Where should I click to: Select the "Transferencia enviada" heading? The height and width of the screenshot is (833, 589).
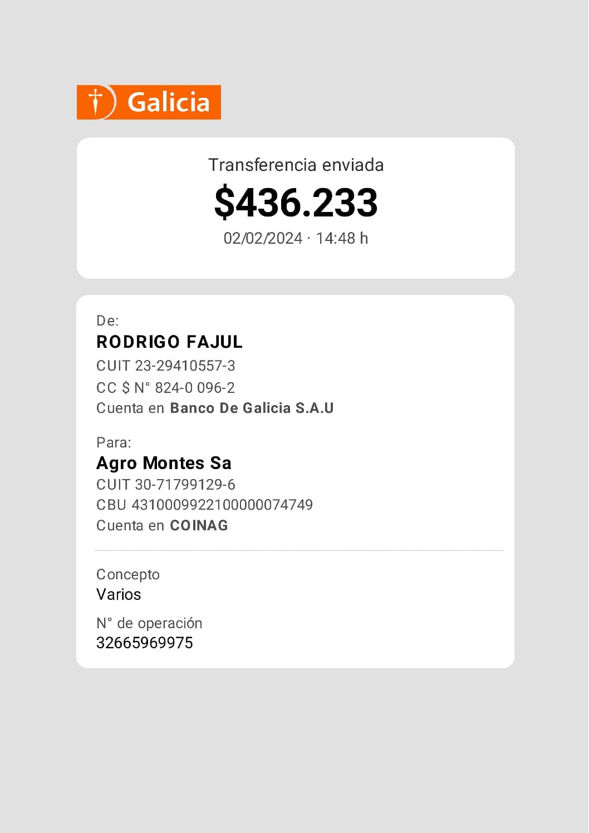pos(296,165)
